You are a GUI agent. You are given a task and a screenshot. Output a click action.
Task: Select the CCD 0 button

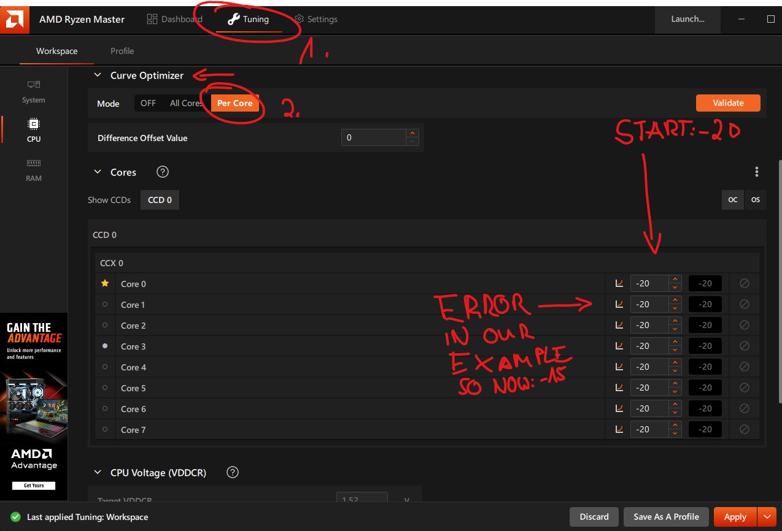160,200
